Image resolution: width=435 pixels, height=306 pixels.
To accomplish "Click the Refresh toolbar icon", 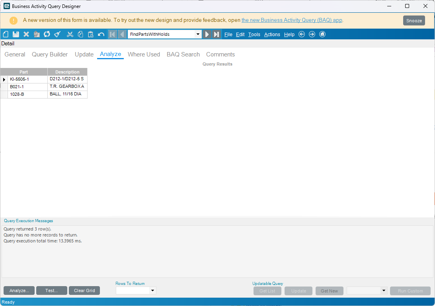I will point(47,34).
